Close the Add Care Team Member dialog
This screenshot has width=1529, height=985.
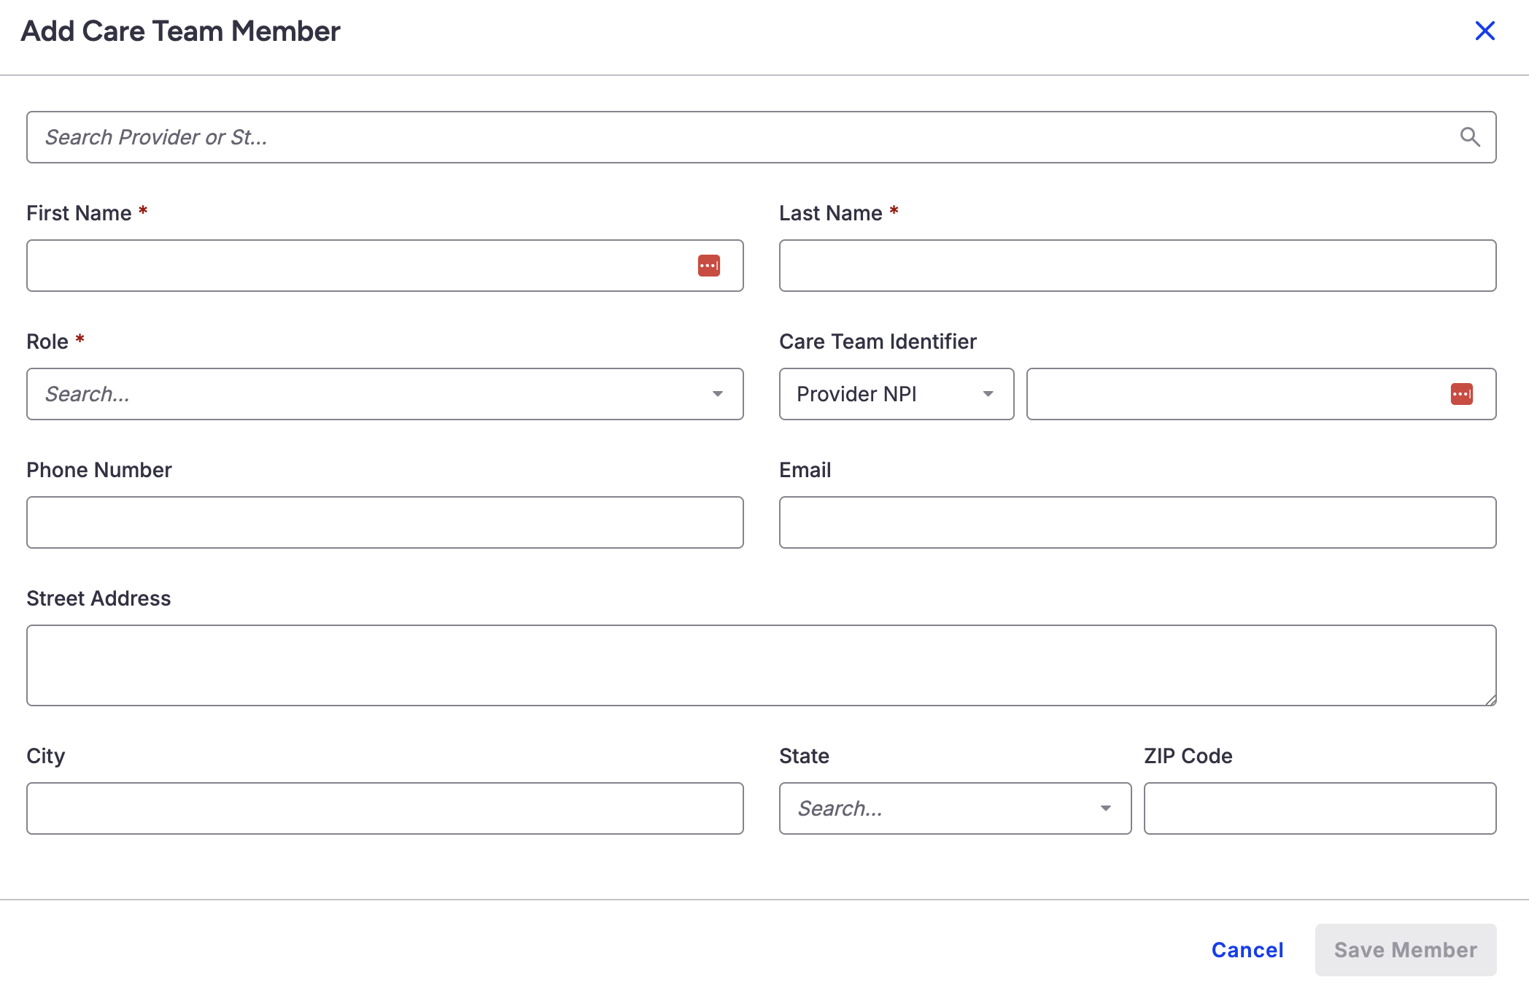coord(1485,31)
